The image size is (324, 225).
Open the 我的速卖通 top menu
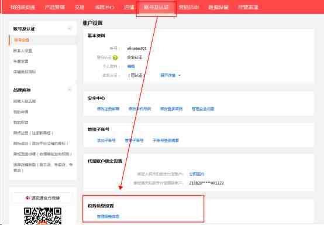[22, 7]
